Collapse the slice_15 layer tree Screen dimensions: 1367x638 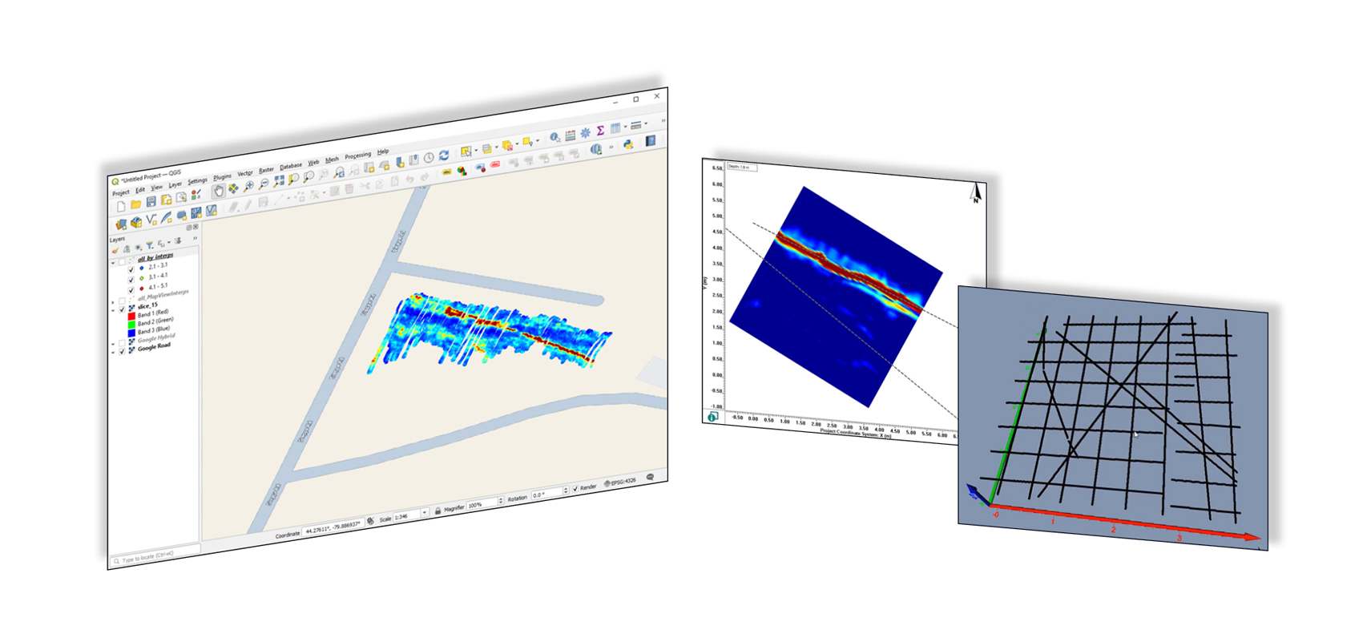pos(113,309)
